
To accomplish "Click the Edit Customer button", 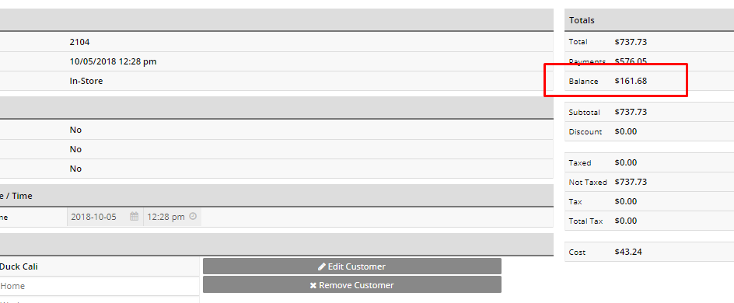I will point(352,266).
